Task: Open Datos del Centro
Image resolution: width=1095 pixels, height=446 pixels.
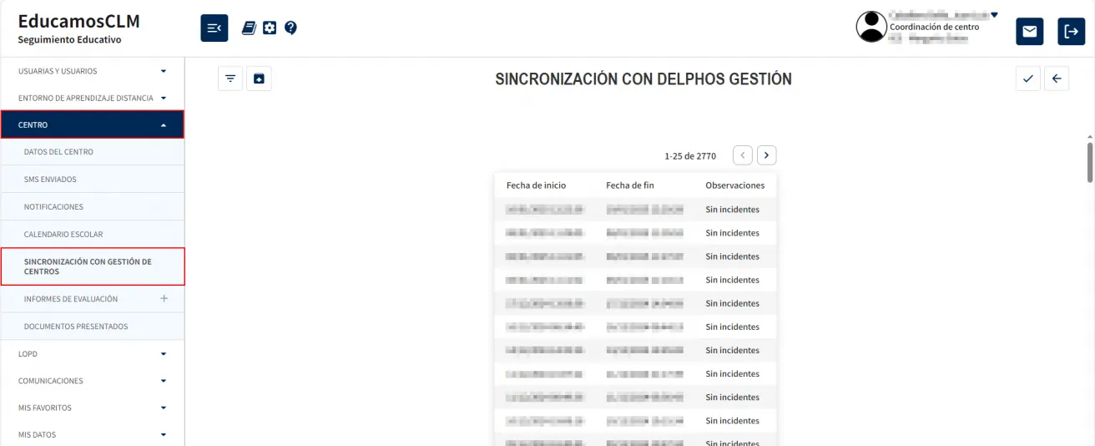Action: coord(92,152)
